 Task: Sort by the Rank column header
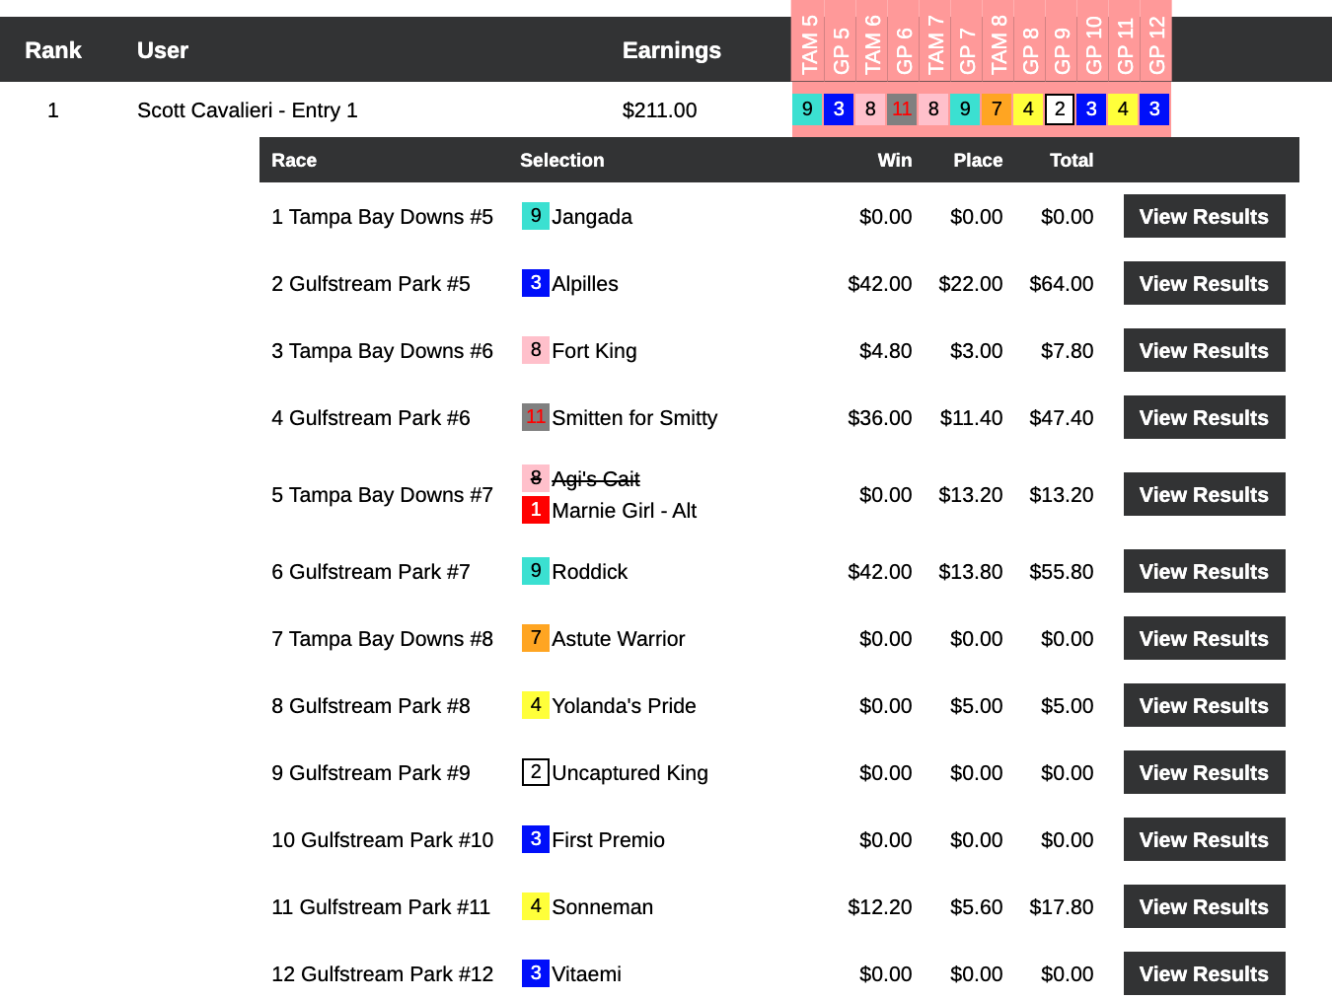pos(53,50)
